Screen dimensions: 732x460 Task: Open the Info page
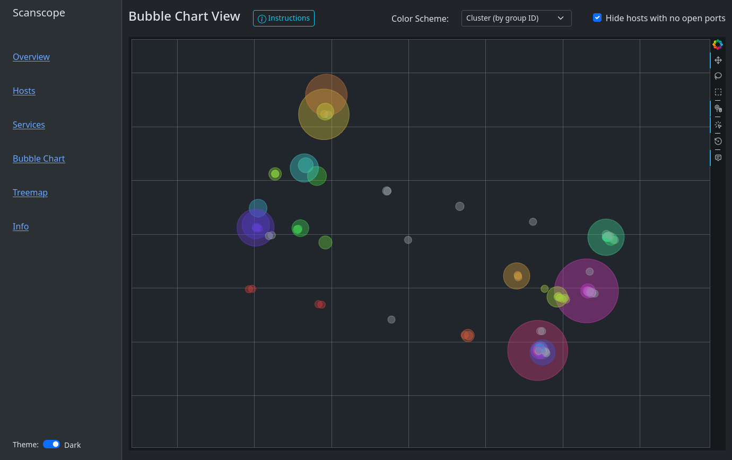21,226
